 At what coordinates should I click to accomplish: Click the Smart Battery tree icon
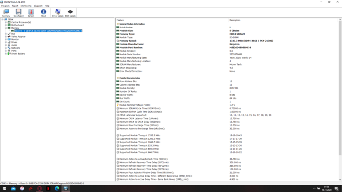(x=9, y=53)
